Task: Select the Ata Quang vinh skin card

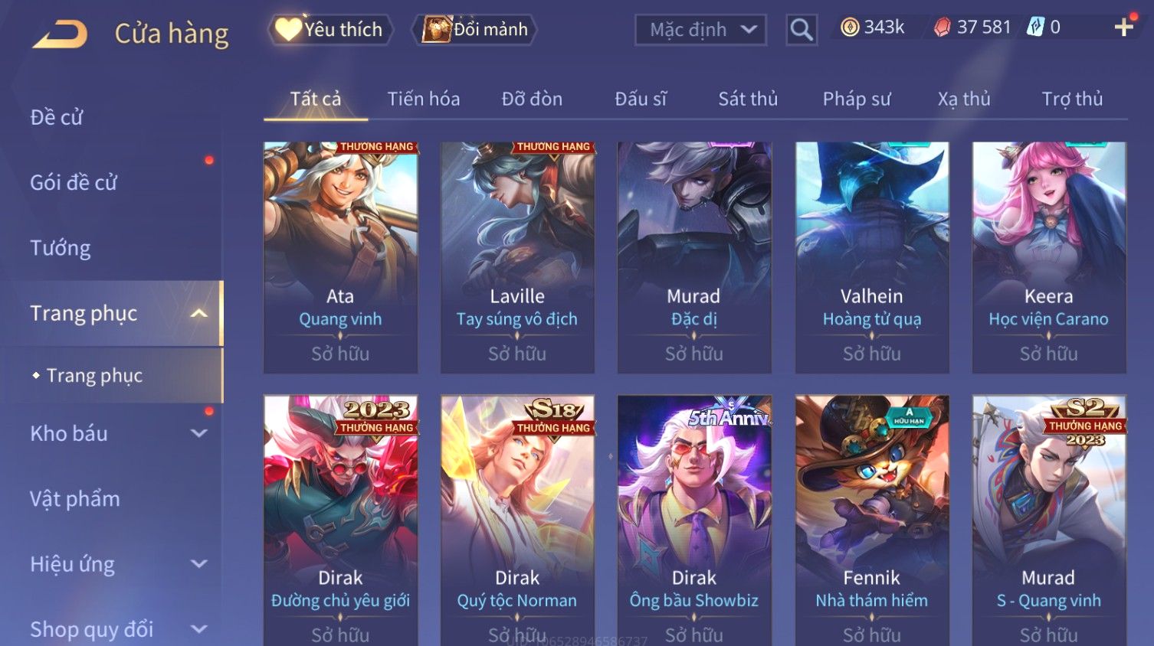Action: point(340,257)
